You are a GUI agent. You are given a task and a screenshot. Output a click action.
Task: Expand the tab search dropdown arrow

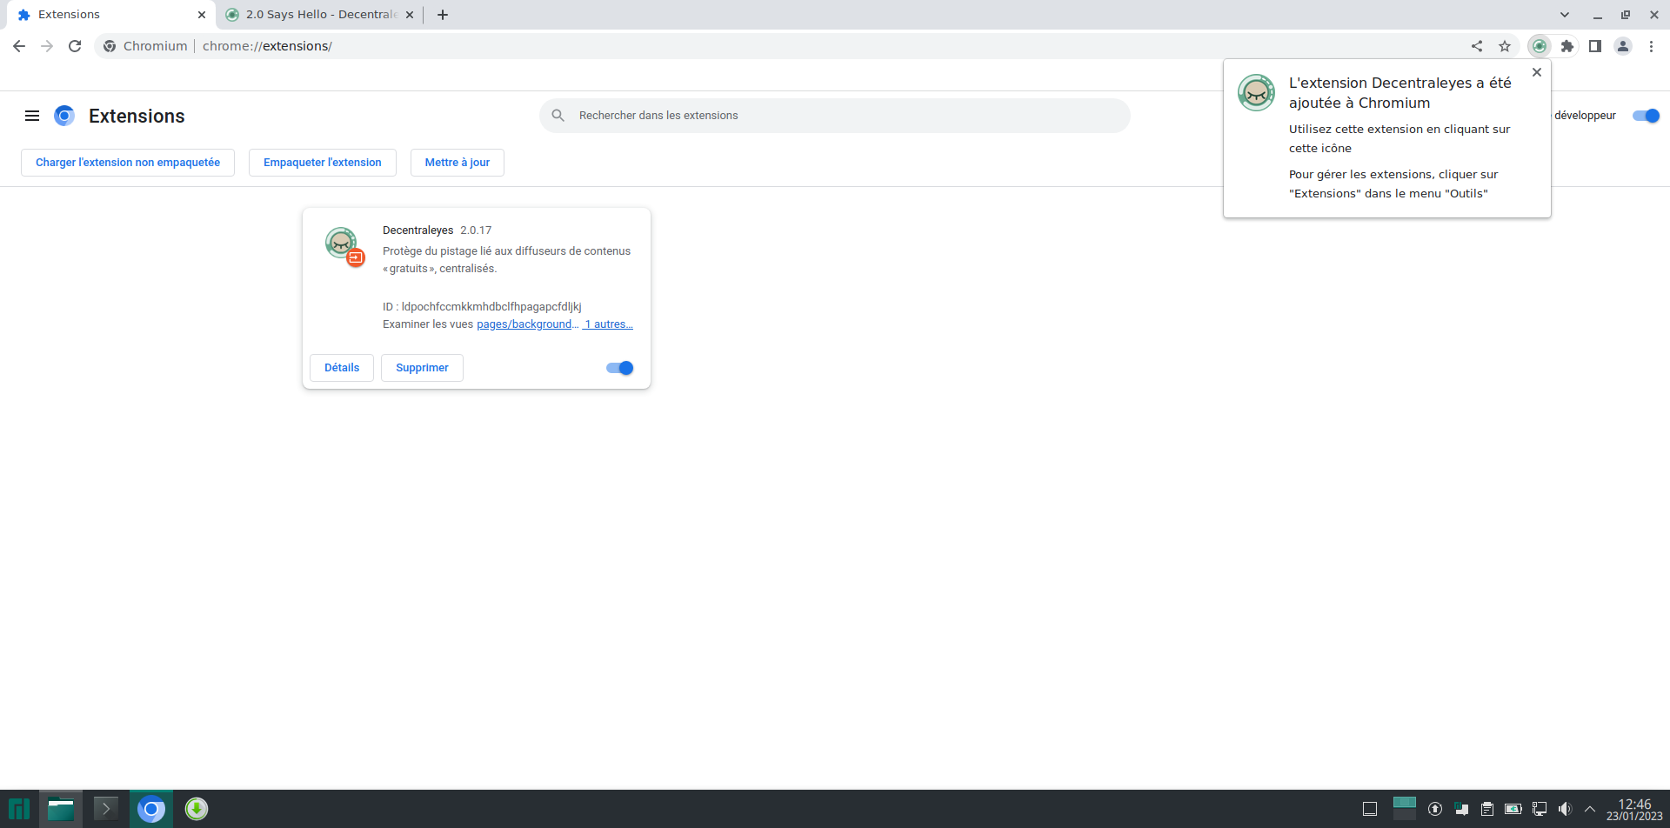coord(1565,15)
